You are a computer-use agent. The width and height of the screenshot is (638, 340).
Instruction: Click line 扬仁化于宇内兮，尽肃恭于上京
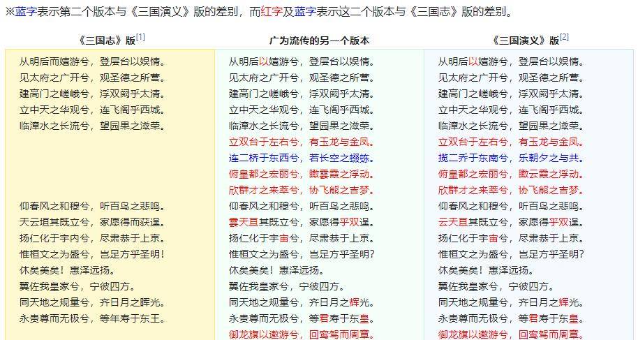(x=92, y=238)
